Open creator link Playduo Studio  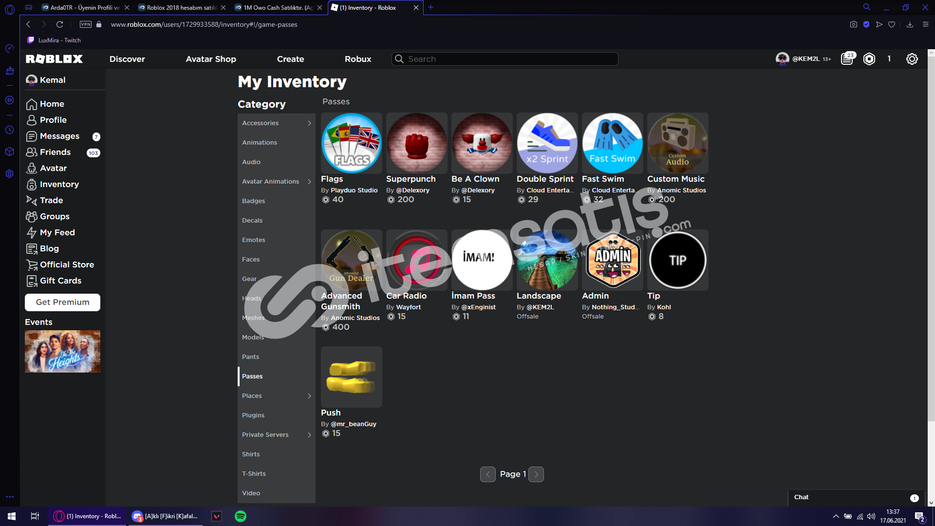[354, 190]
